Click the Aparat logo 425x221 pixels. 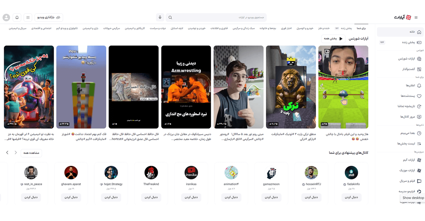pyautogui.click(x=403, y=17)
